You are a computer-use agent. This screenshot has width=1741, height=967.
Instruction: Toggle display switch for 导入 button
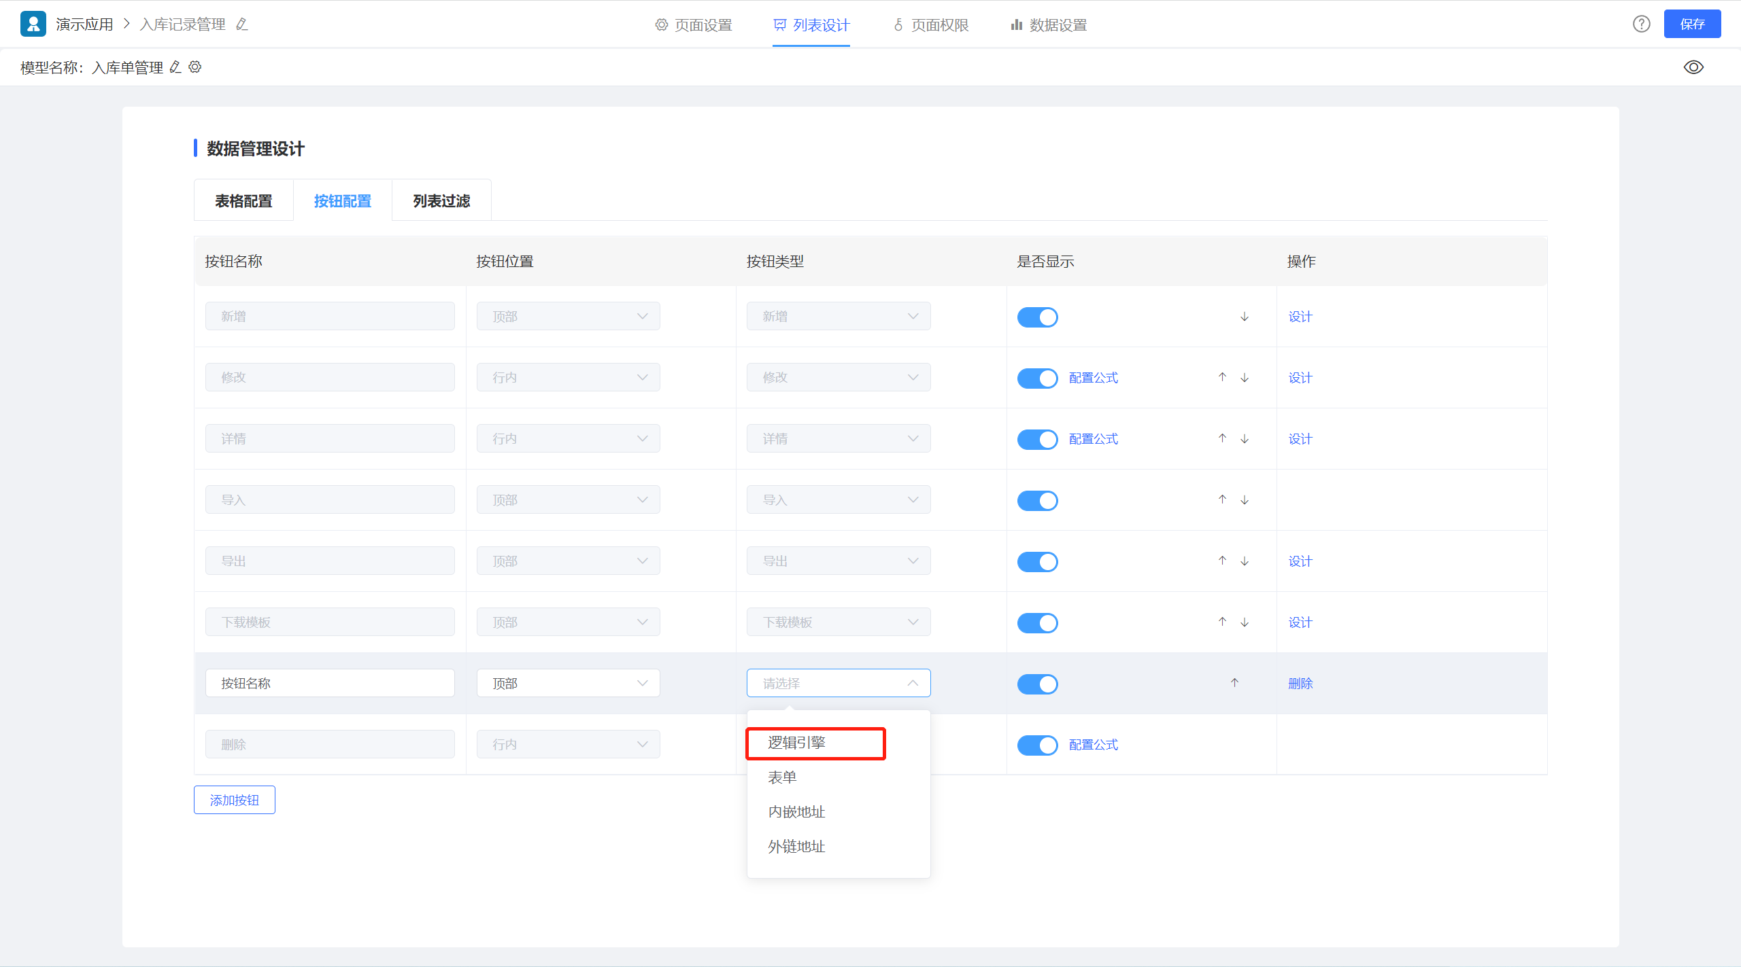tap(1037, 501)
